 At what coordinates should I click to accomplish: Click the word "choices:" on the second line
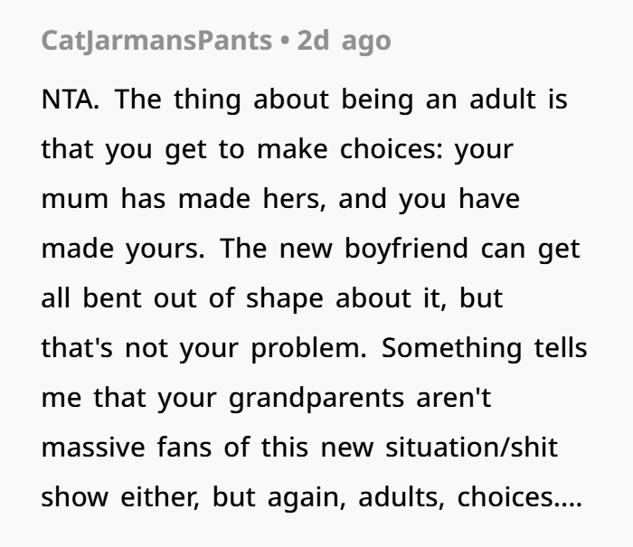pyautogui.click(x=392, y=149)
